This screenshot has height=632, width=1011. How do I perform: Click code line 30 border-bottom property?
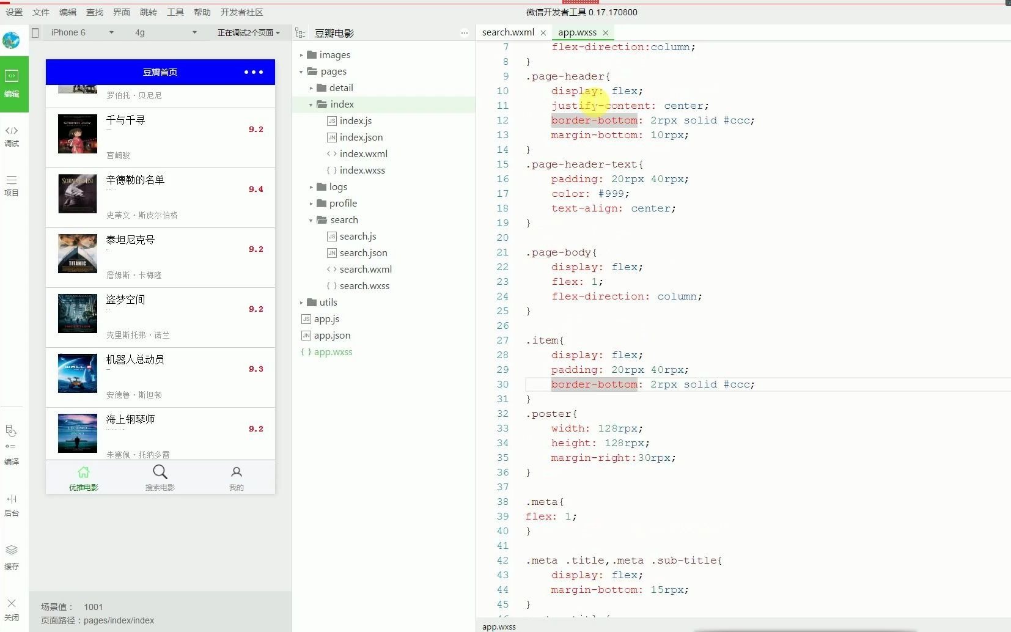594,384
